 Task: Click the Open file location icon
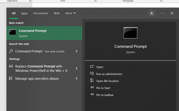(x=92, y=80)
